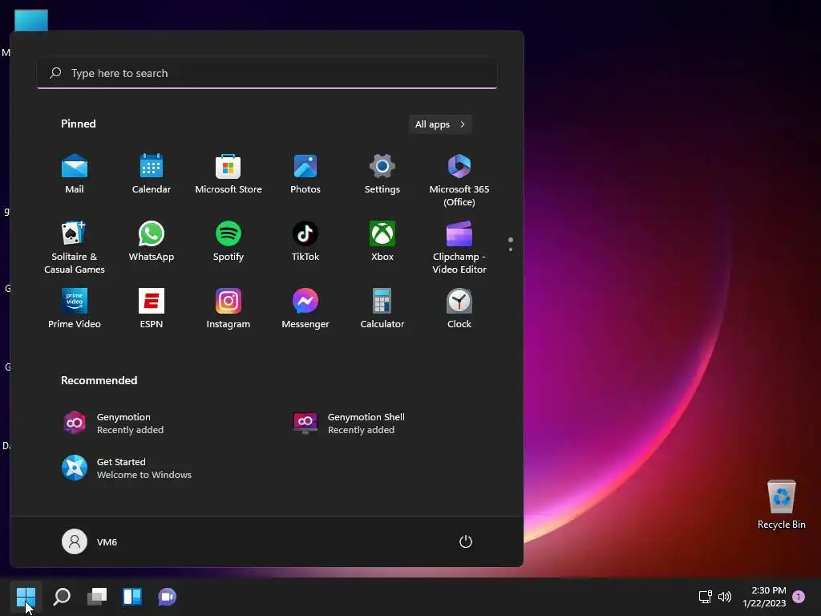Open the Xbox app

click(382, 241)
